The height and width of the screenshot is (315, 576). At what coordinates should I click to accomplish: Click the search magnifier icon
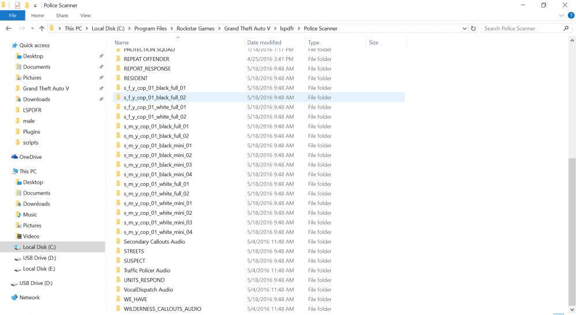[x=566, y=28]
